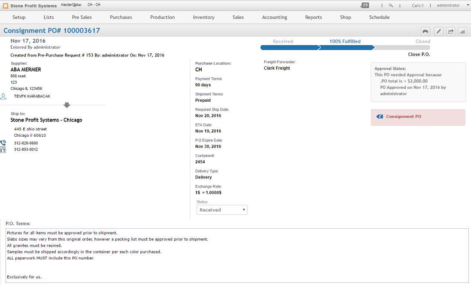Click the Stone Profit Systems logo icon
Screen dimensions: 471x285
[5, 6]
